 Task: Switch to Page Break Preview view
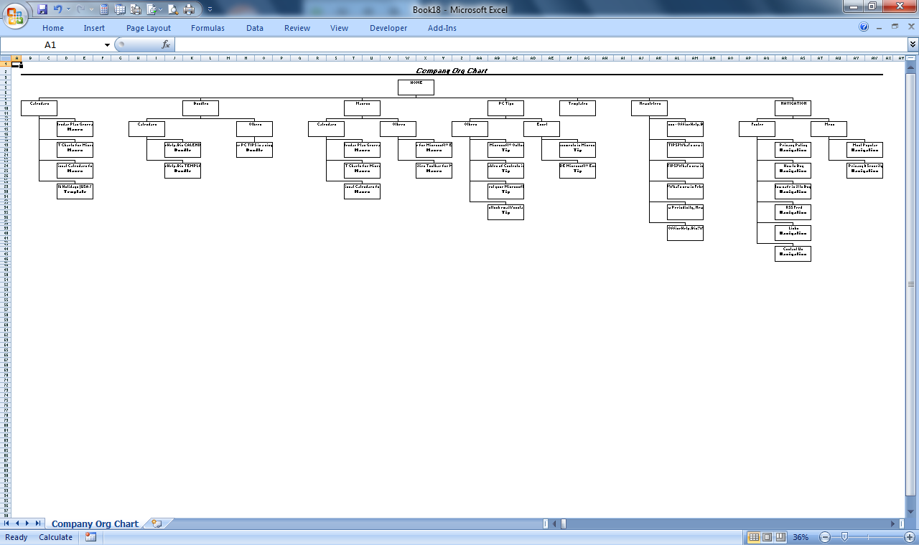coord(780,537)
